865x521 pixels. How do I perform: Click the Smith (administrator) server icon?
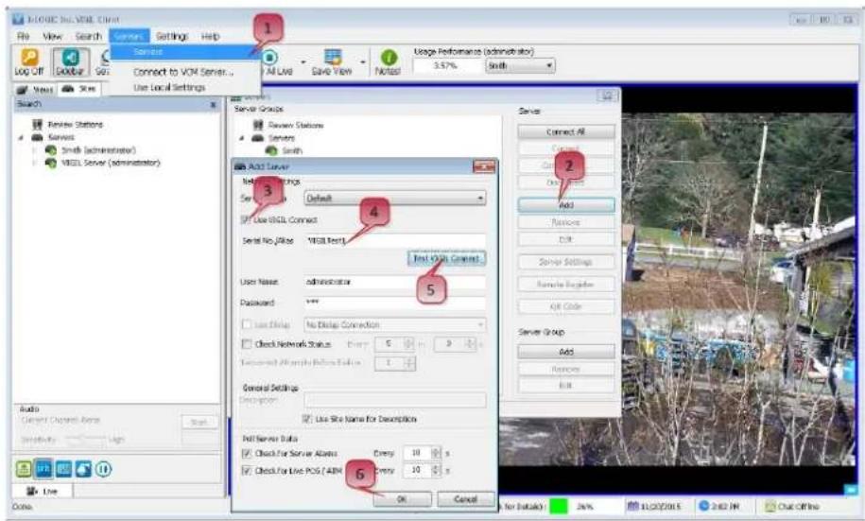click(51, 150)
